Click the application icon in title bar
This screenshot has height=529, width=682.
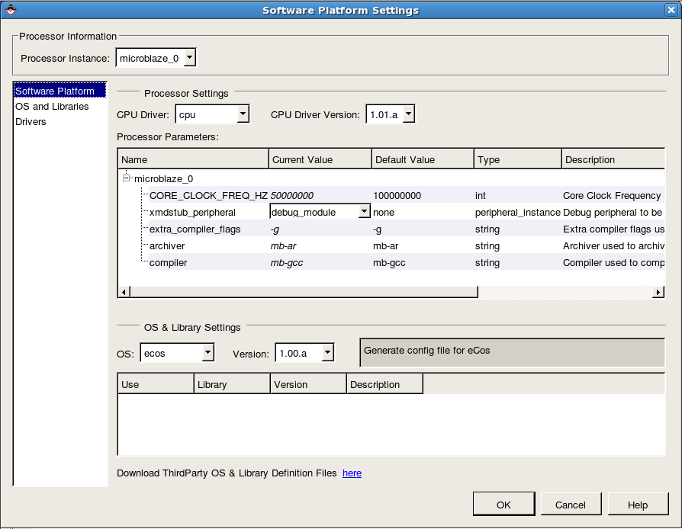point(10,10)
